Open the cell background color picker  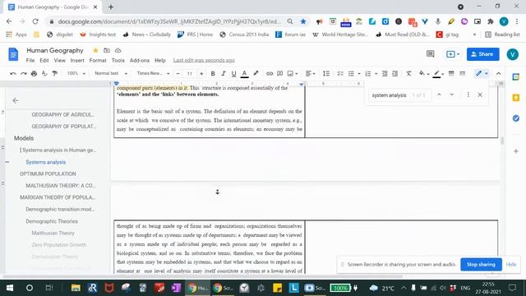click(x=424, y=73)
